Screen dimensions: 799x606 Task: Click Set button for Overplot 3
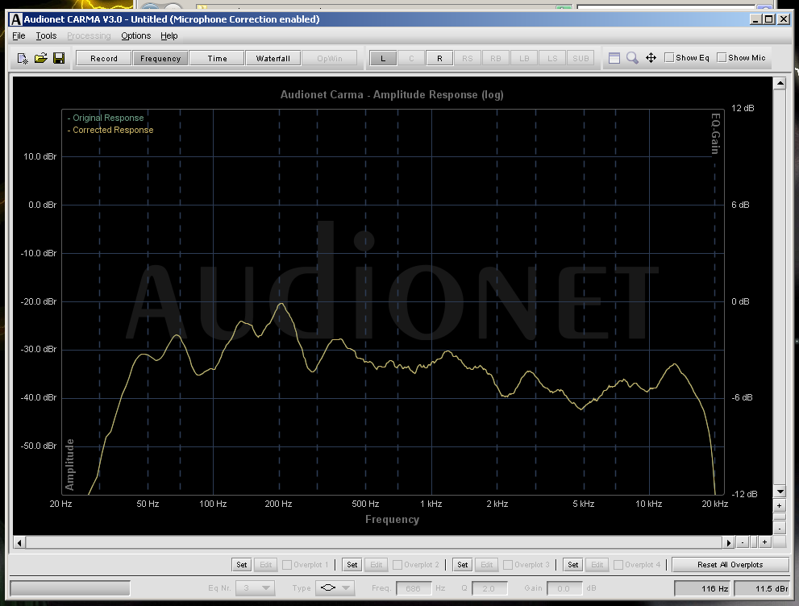click(x=463, y=565)
